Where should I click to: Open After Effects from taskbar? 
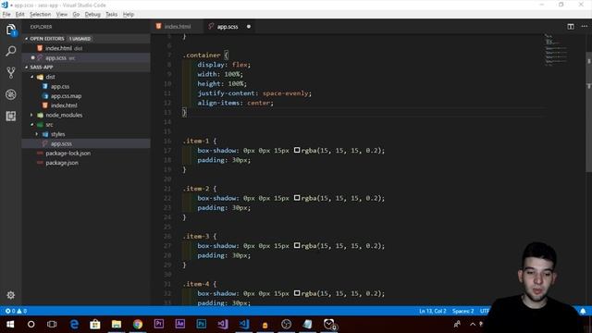point(180,324)
